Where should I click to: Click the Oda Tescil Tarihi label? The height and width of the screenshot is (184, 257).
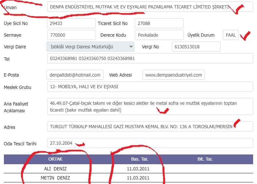[20, 144]
